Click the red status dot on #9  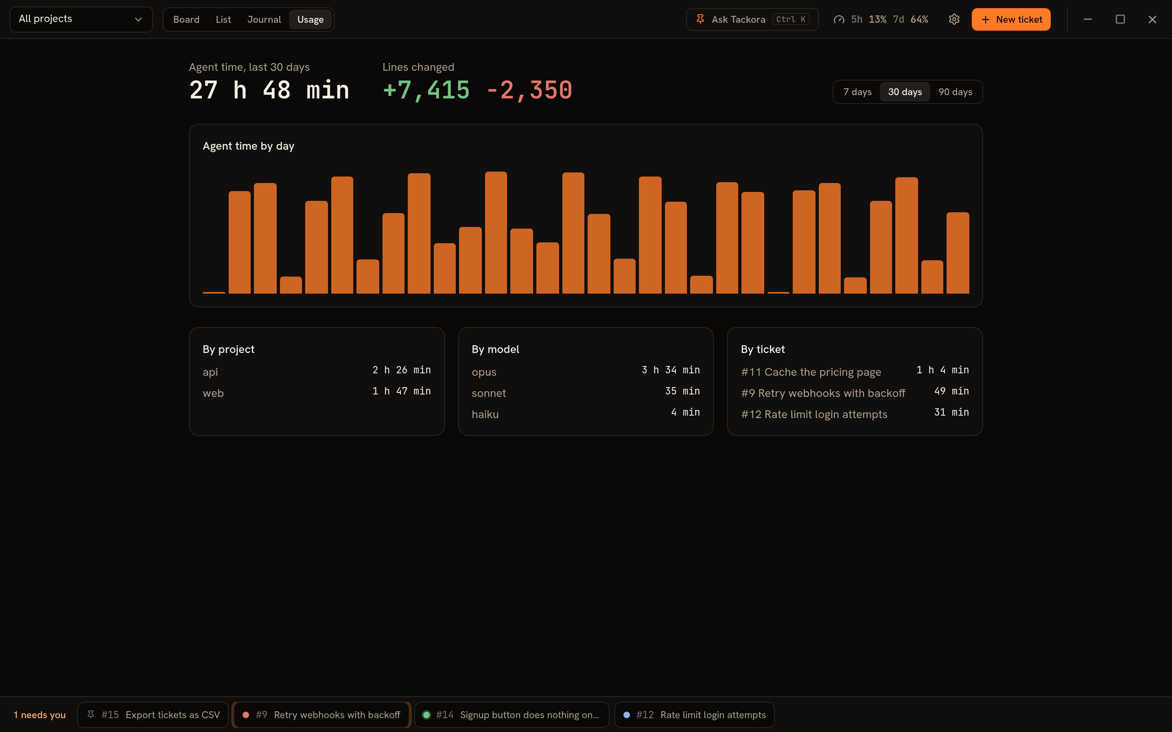245,715
